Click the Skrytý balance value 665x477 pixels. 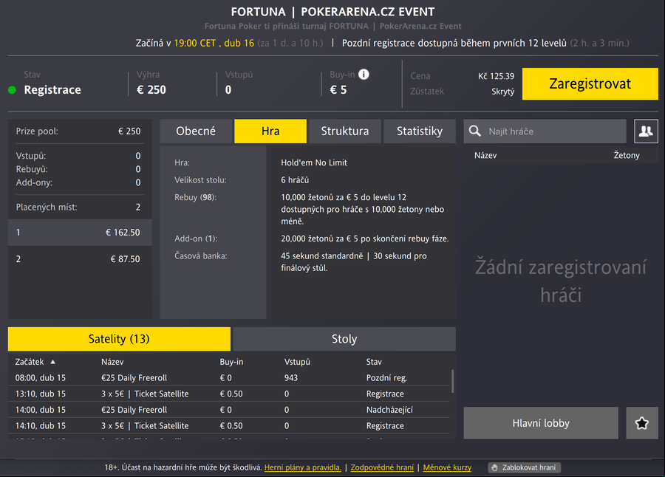(x=503, y=91)
